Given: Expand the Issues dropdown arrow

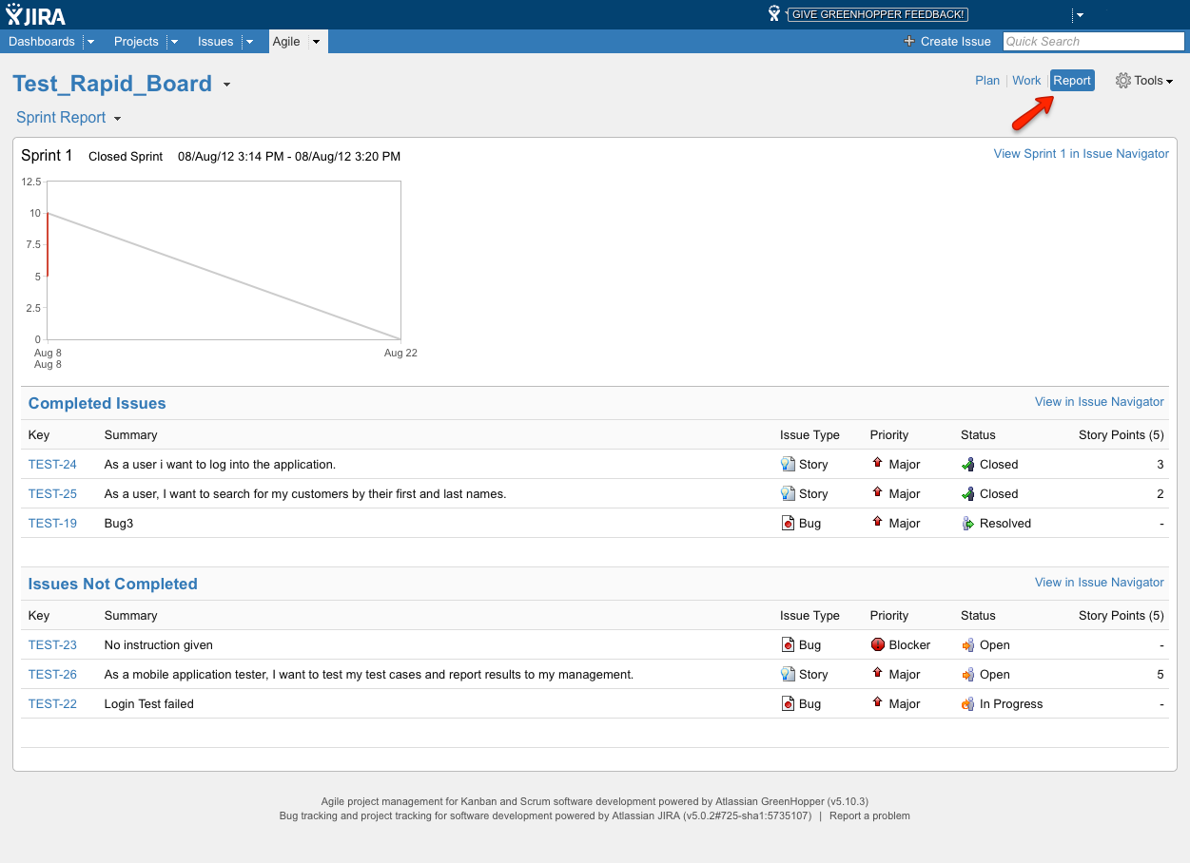Looking at the screenshot, I should coord(249,42).
